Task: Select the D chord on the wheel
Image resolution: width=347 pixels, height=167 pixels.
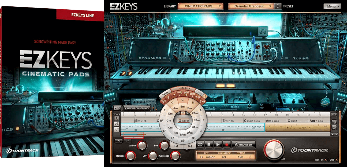Action: [x=193, y=103]
